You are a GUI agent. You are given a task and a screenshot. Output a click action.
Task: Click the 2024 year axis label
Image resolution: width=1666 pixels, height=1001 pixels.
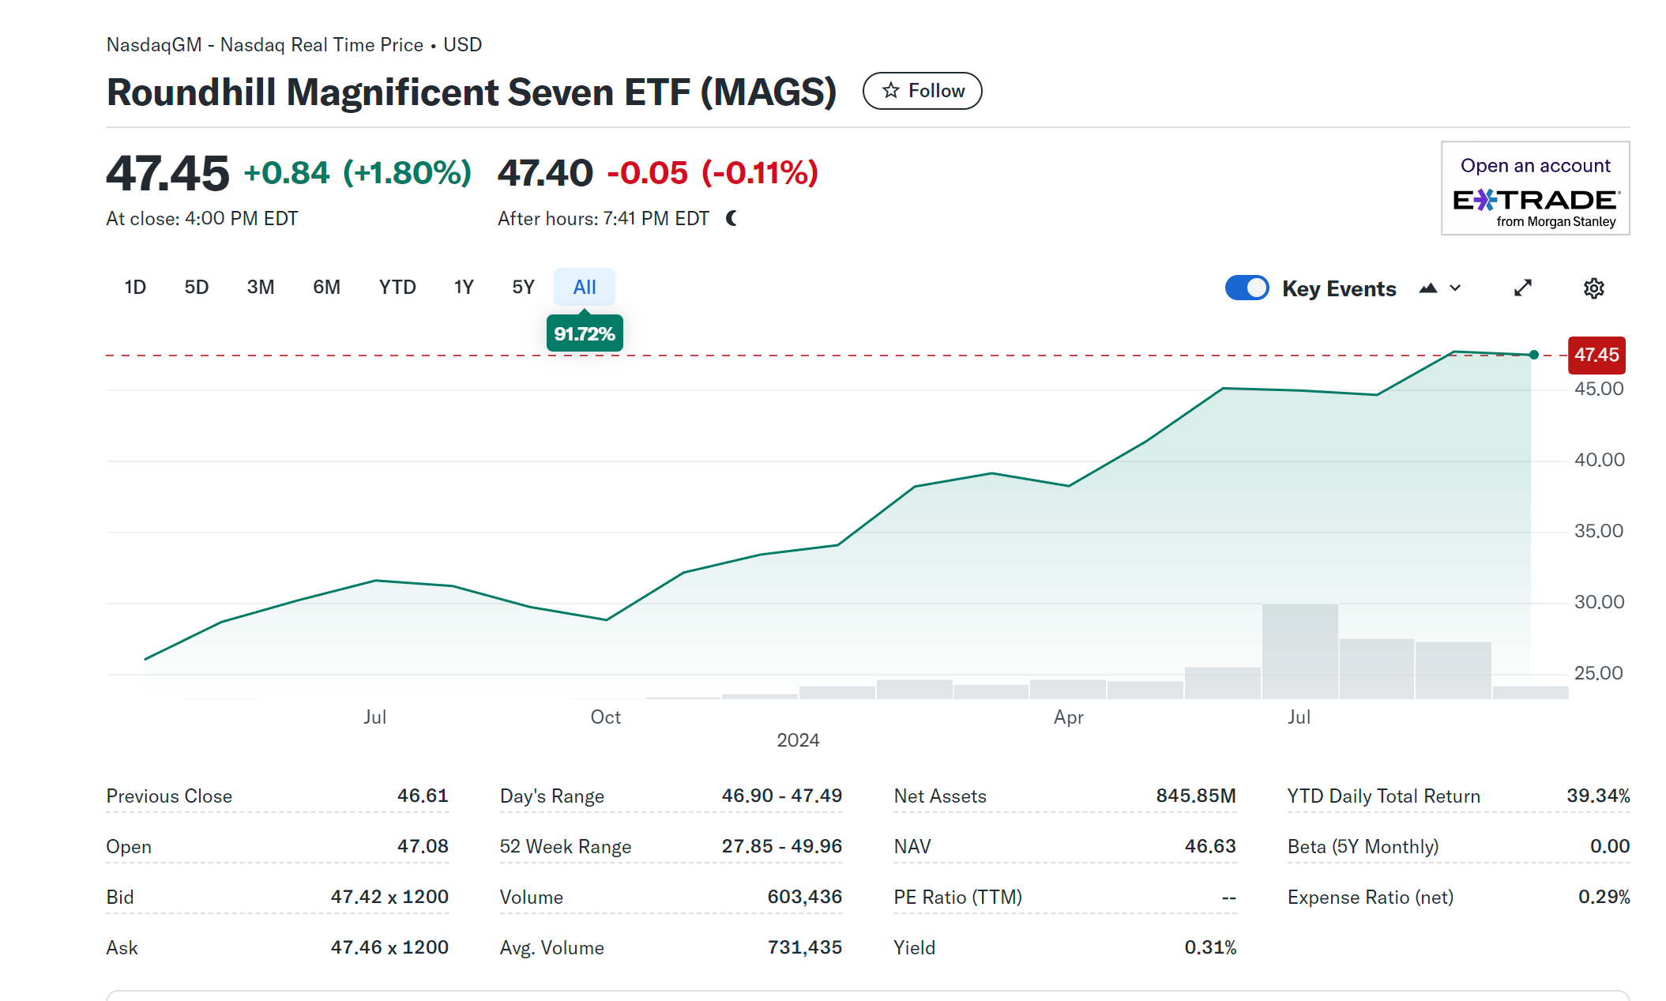[x=798, y=740]
